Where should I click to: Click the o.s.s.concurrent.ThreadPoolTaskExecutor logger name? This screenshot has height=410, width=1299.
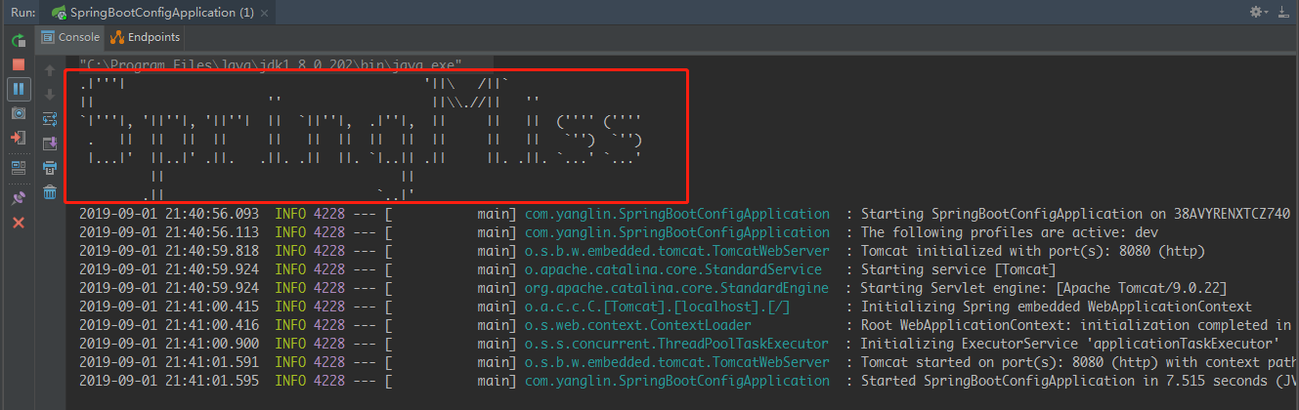pyautogui.click(x=676, y=344)
